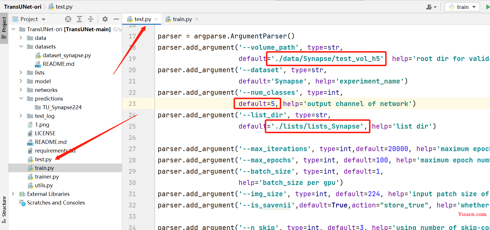Click './lists/lists_Synapse' string on line 25
The width and height of the screenshot is (490, 230).
tap(317, 126)
